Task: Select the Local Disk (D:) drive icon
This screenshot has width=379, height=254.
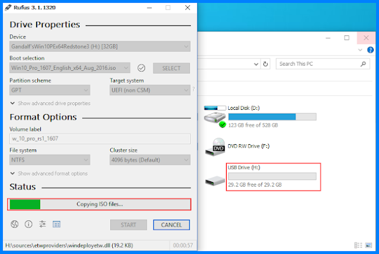Action: [x=214, y=116]
